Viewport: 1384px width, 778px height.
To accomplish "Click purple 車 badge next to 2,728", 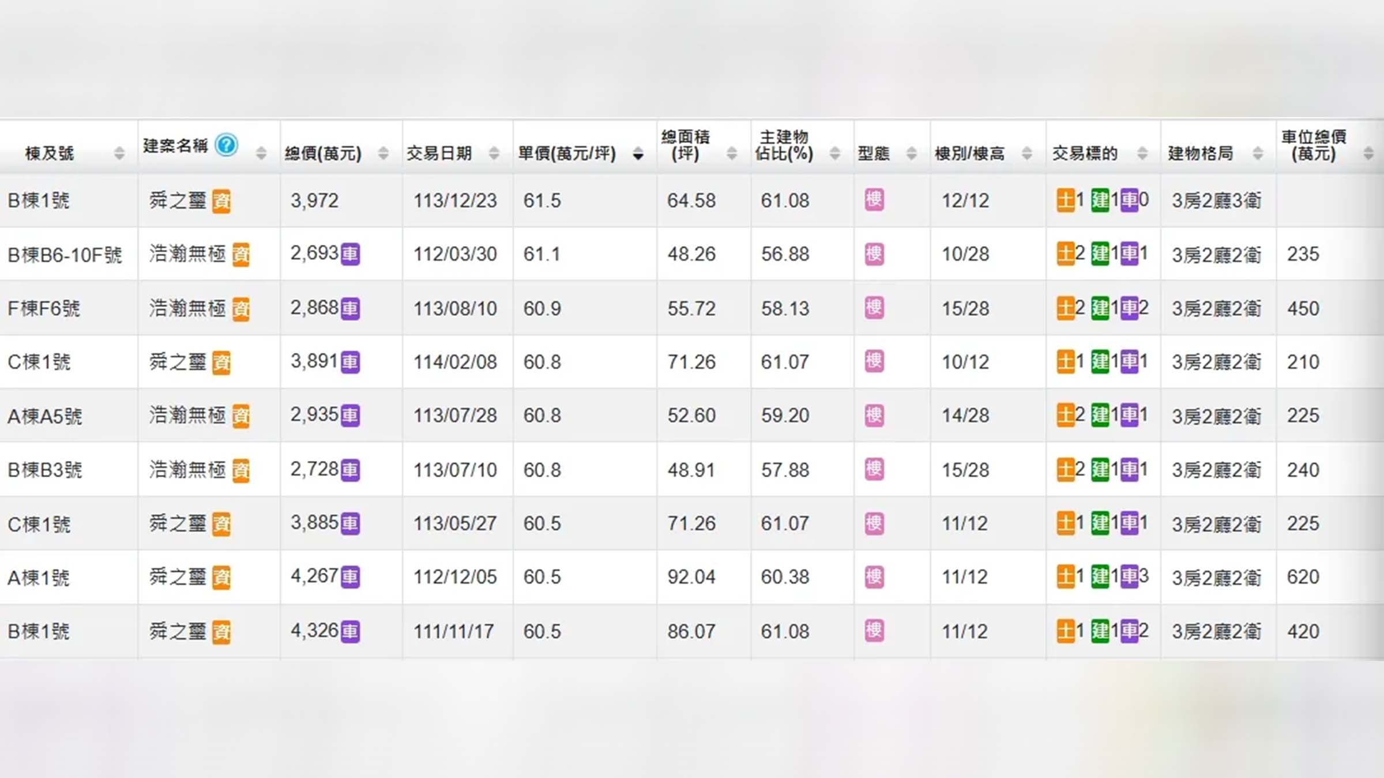I will 350,470.
